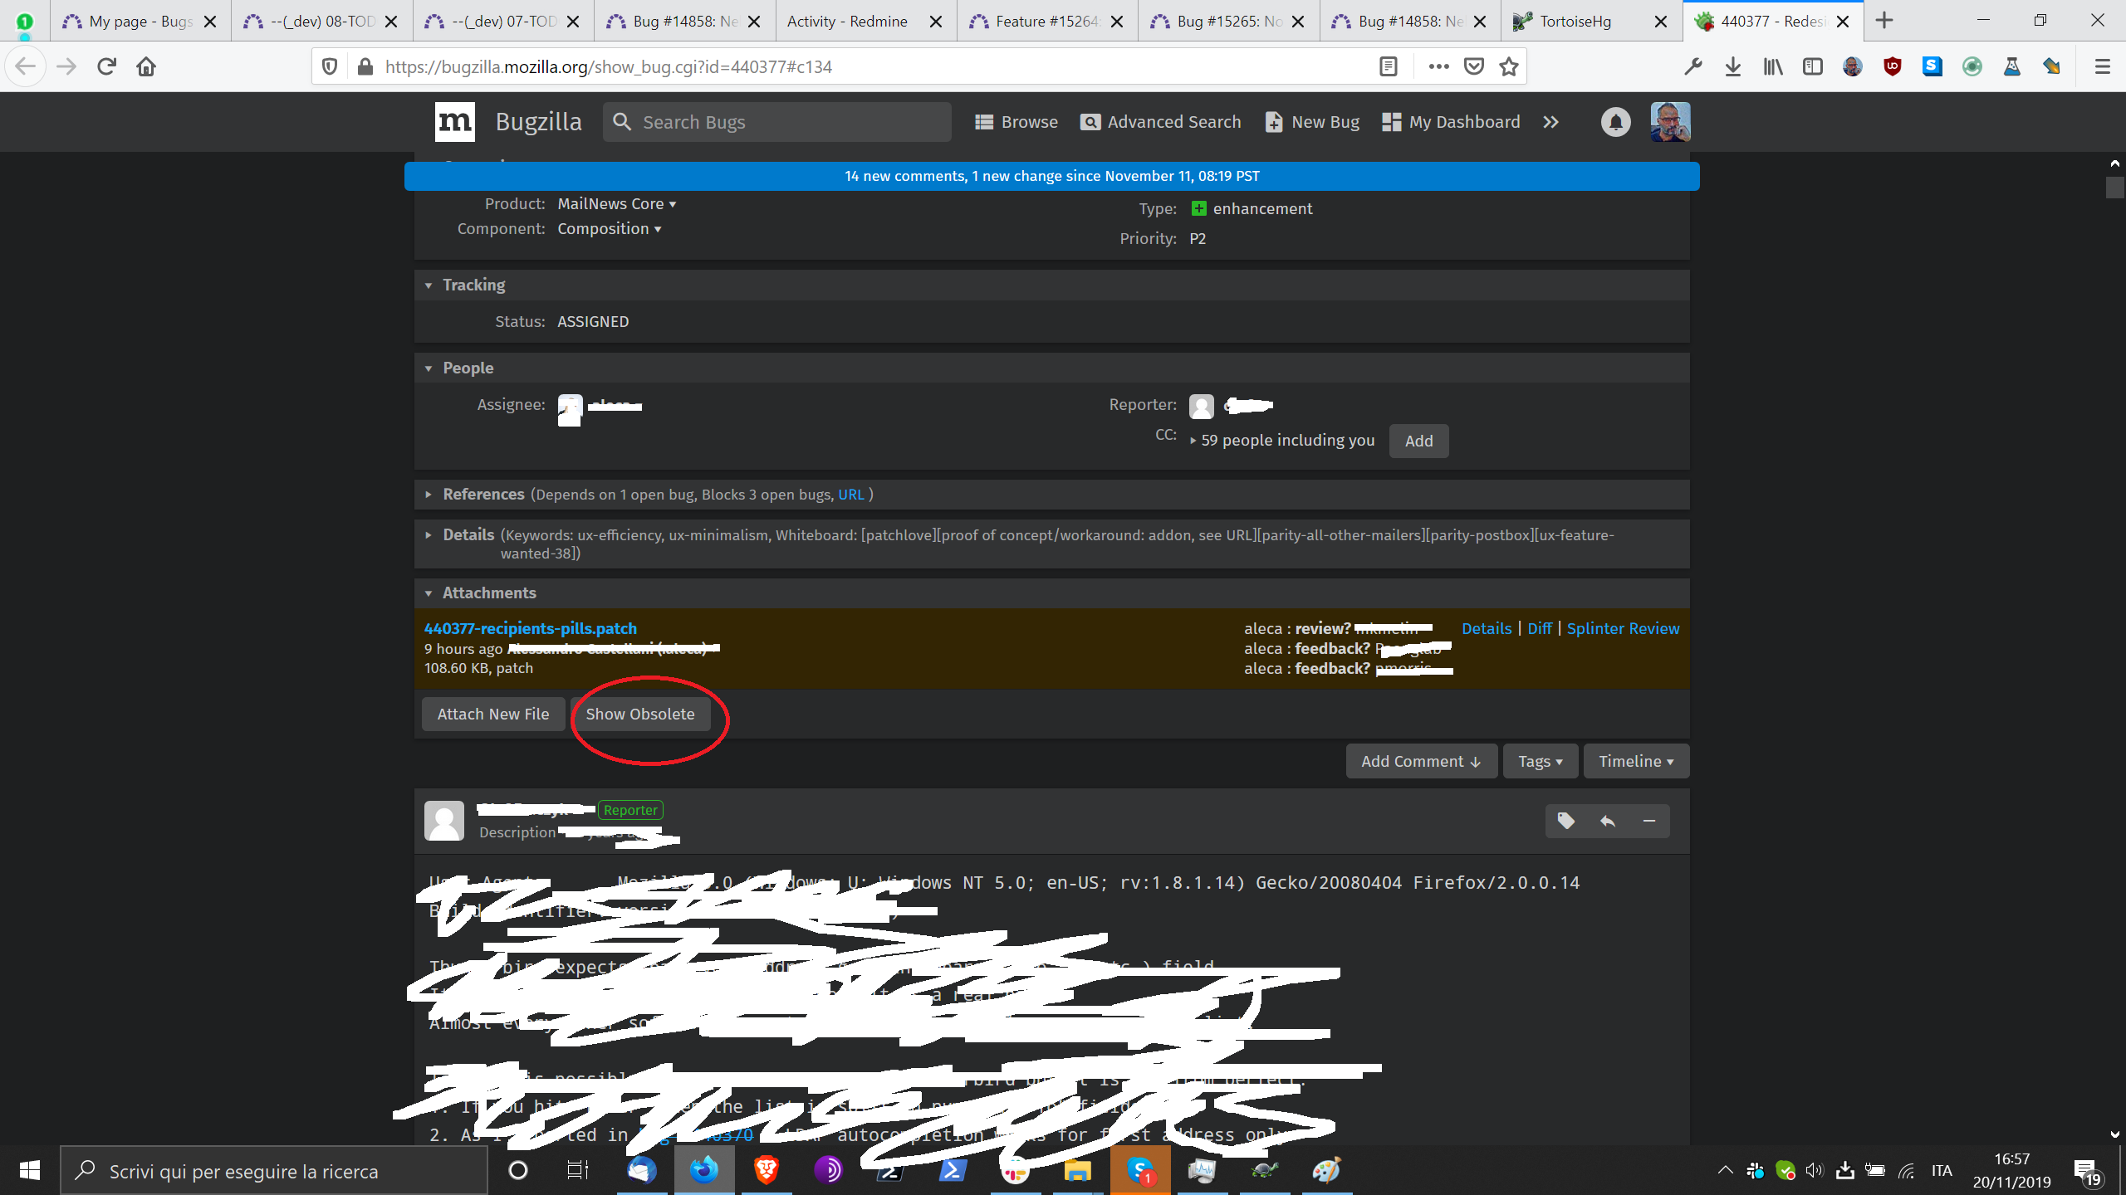
Task: Bookmark this page with star
Action: (x=1509, y=66)
